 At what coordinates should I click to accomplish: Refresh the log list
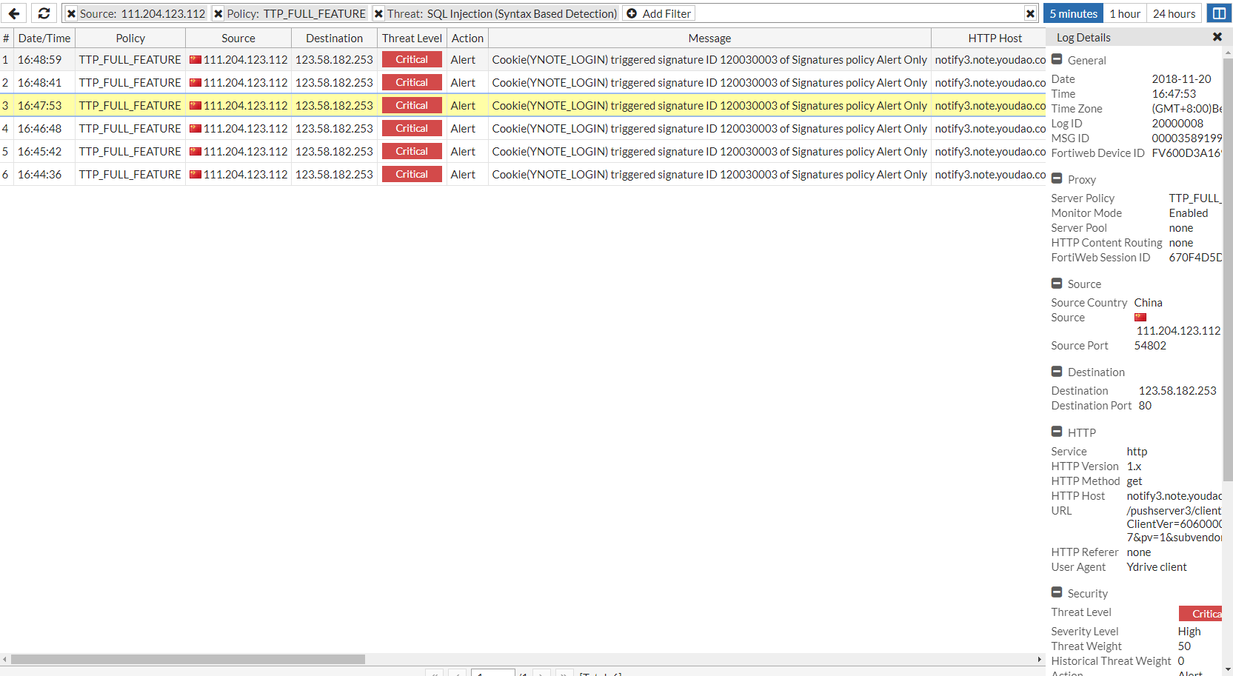tap(43, 13)
